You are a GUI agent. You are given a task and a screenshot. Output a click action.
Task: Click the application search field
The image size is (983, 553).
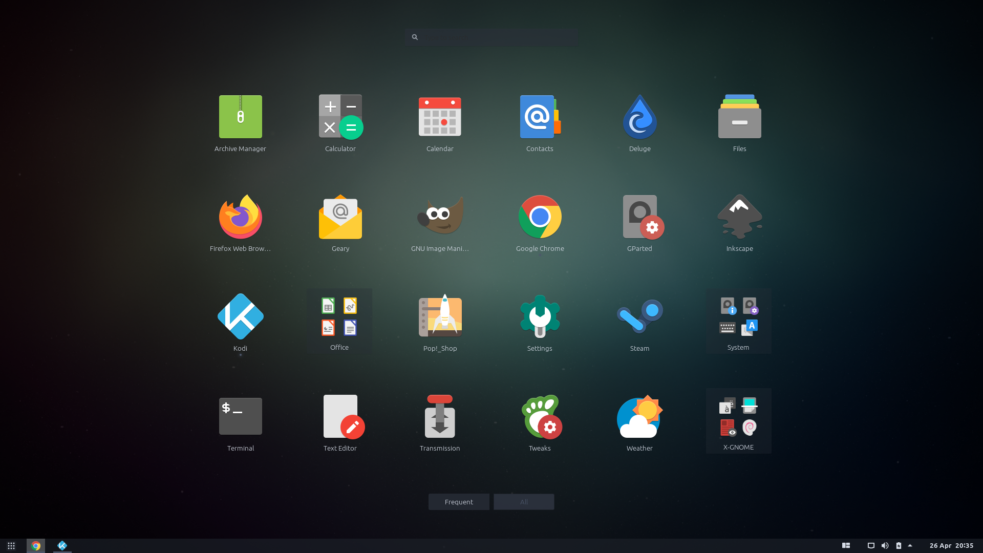[491, 37]
